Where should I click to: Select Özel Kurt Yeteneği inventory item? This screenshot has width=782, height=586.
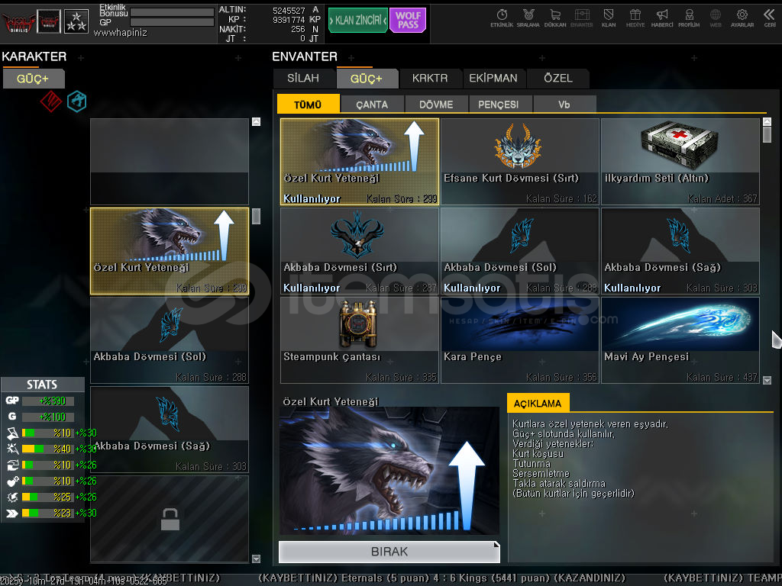pyautogui.click(x=360, y=162)
